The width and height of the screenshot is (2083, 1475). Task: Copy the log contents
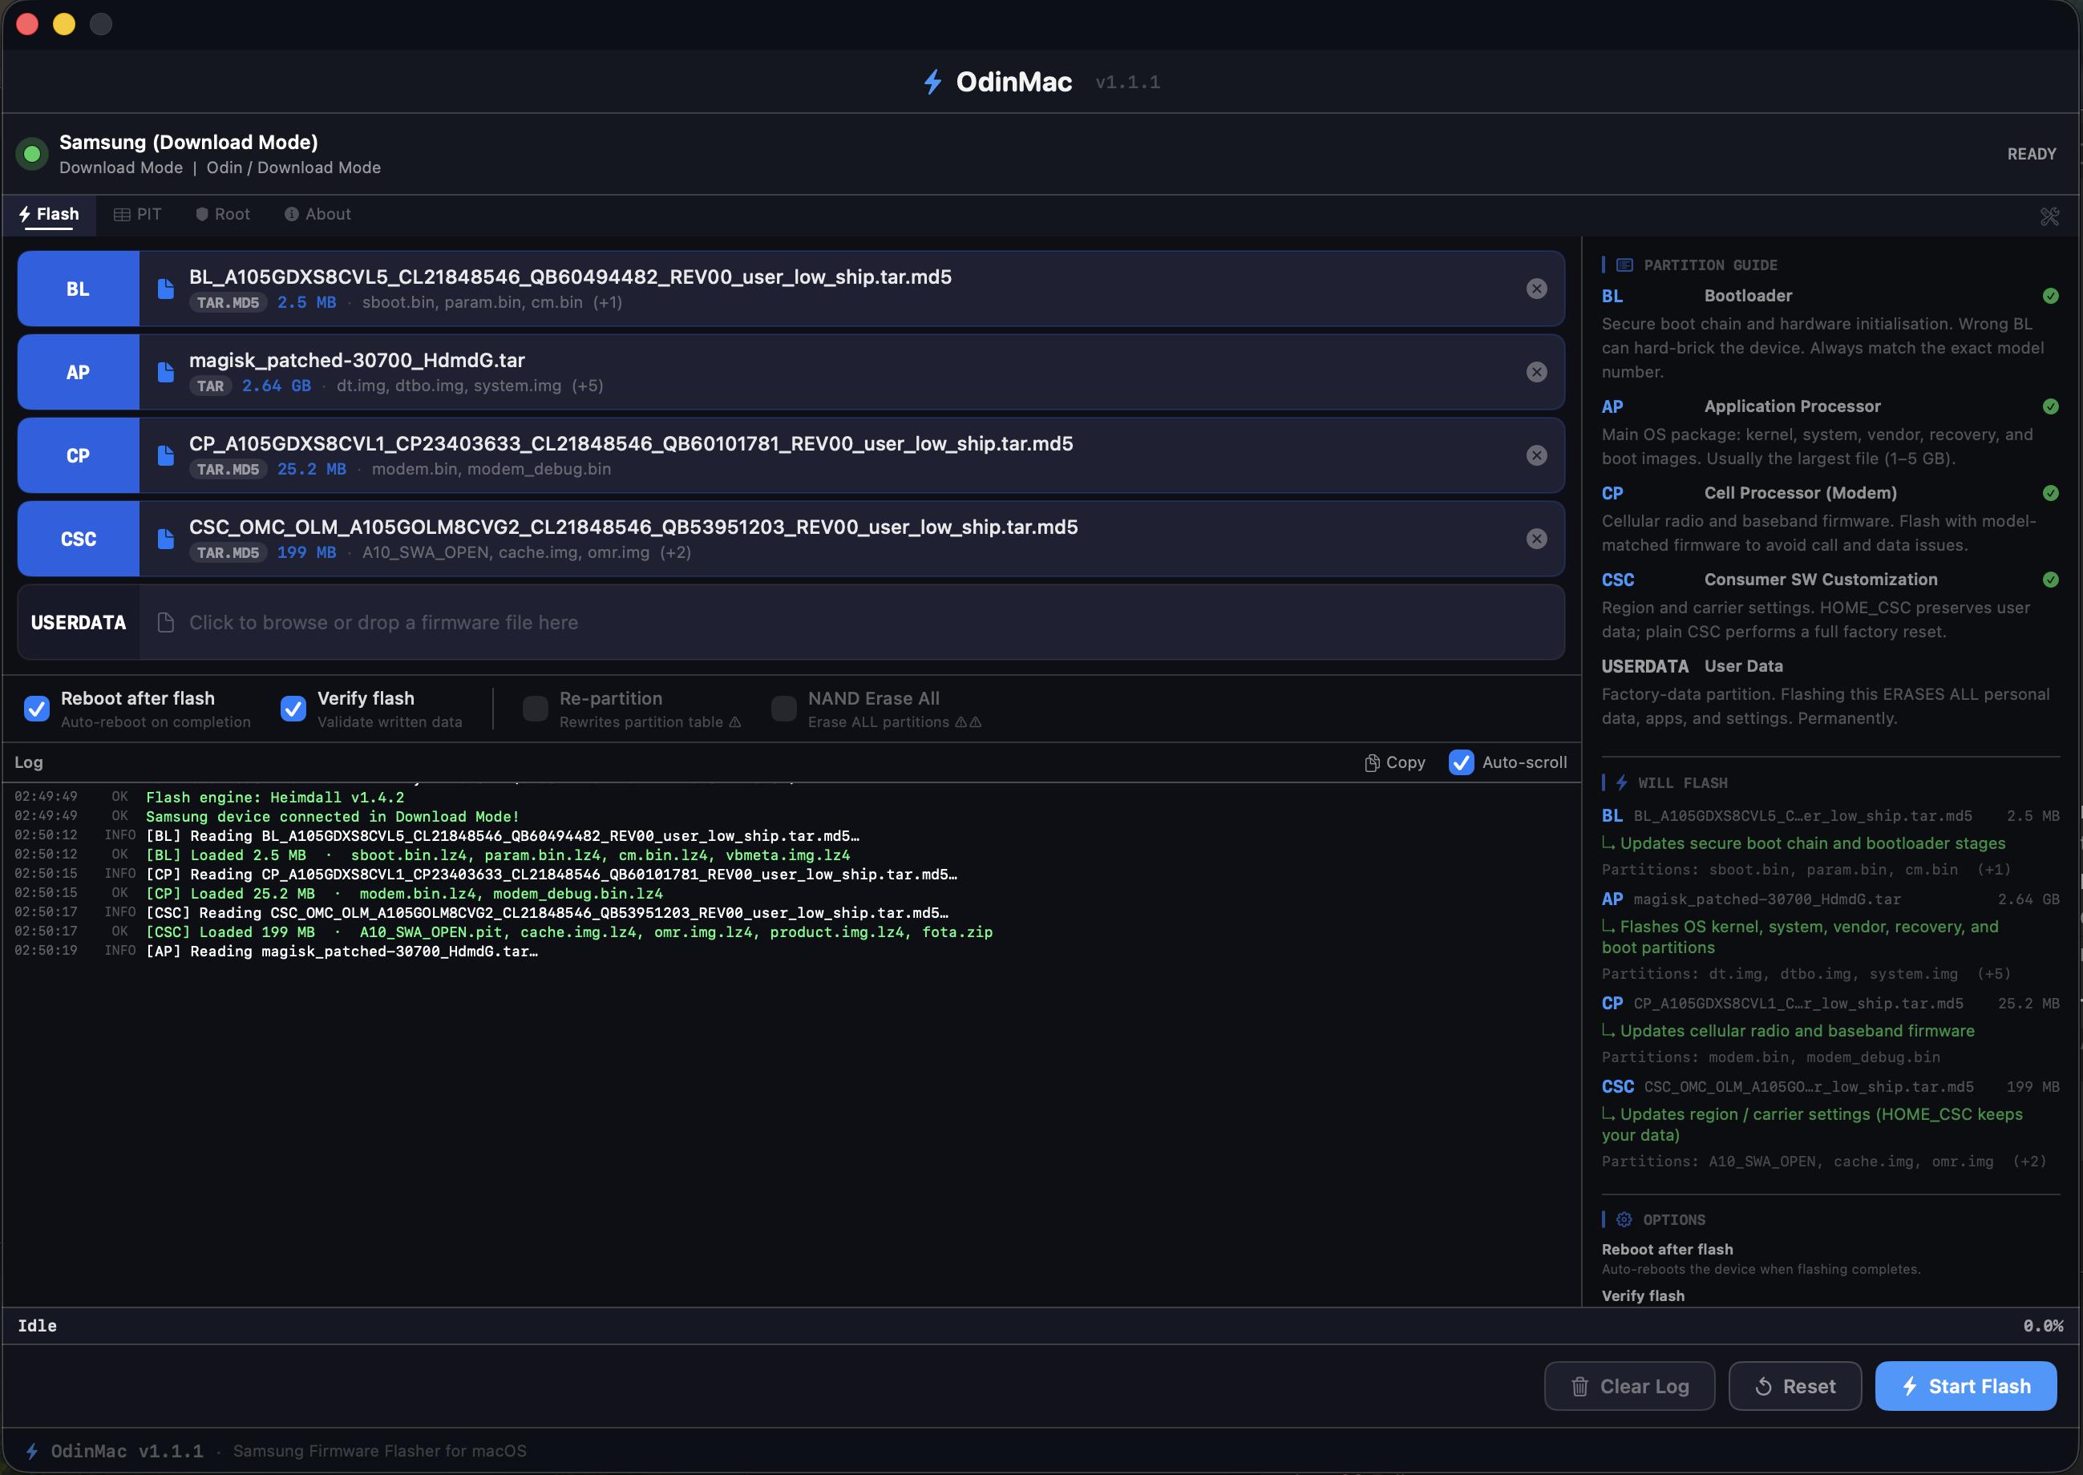click(x=1394, y=762)
